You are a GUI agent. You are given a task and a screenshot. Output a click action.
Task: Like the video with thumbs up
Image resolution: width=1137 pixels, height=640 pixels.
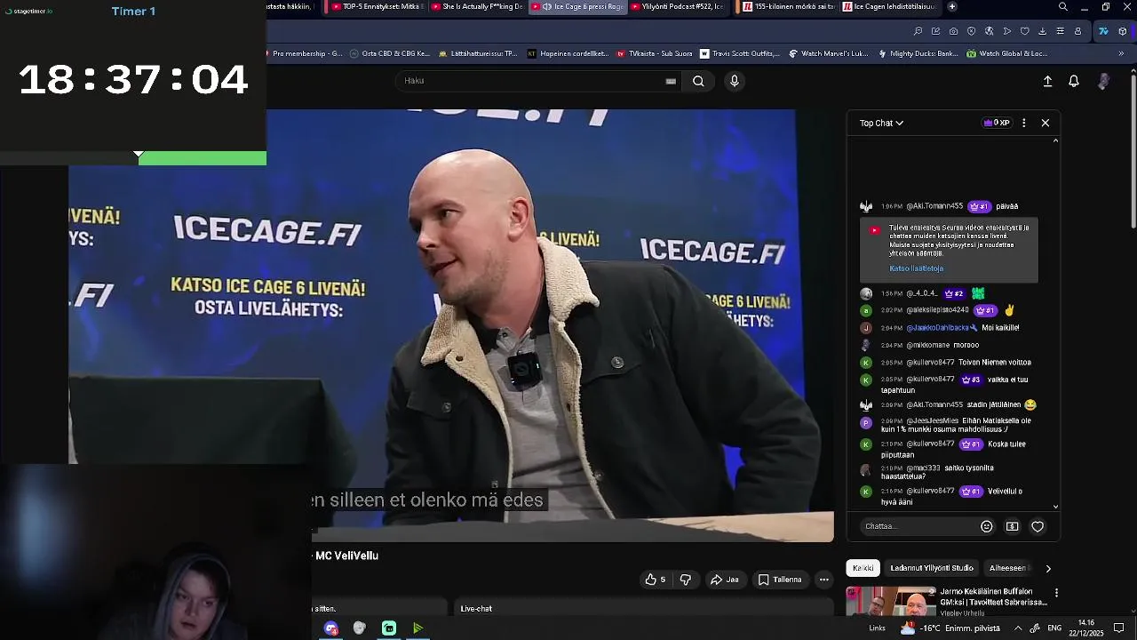656,580
